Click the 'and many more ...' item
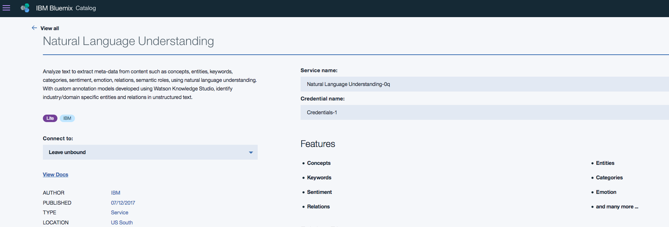This screenshot has width=669, height=227. coord(617,207)
